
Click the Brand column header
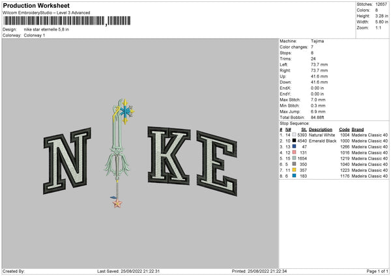click(358, 130)
